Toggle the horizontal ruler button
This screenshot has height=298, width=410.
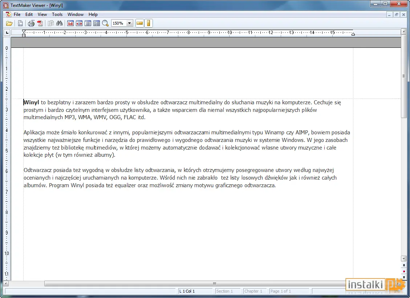click(139, 24)
